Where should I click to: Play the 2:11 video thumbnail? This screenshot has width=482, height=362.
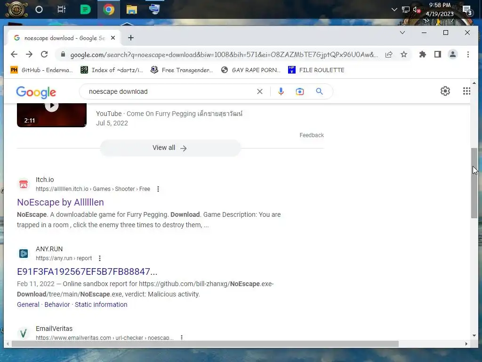[x=52, y=115]
